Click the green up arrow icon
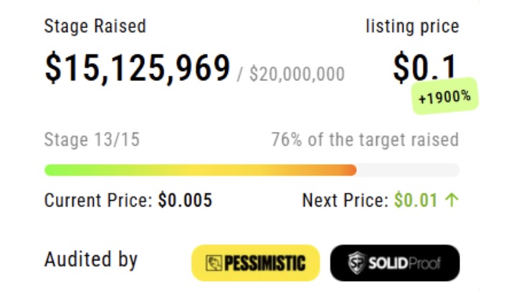Image resolution: width=506 pixels, height=304 pixels. click(452, 200)
